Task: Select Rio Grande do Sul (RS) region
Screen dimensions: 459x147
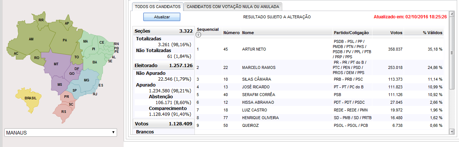Action: (63, 111)
